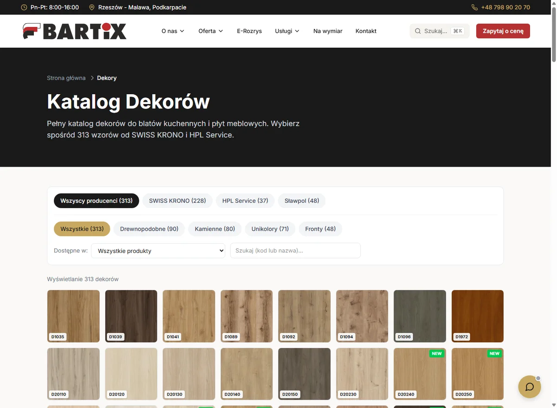This screenshot has height=408, width=557.
Task: Filter by SWISS KRONO (228)
Action: [x=177, y=201]
